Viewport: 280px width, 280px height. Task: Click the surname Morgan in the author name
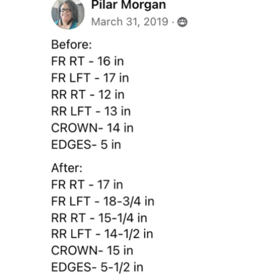(144, 5)
